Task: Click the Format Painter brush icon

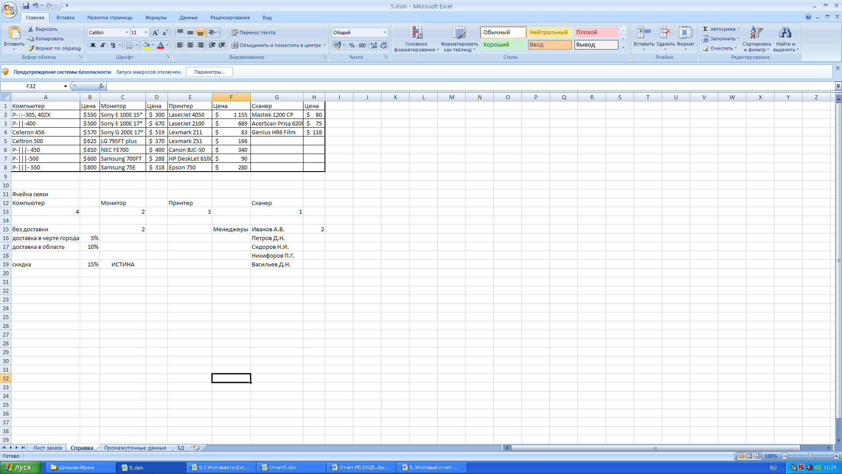Action: 31,48
